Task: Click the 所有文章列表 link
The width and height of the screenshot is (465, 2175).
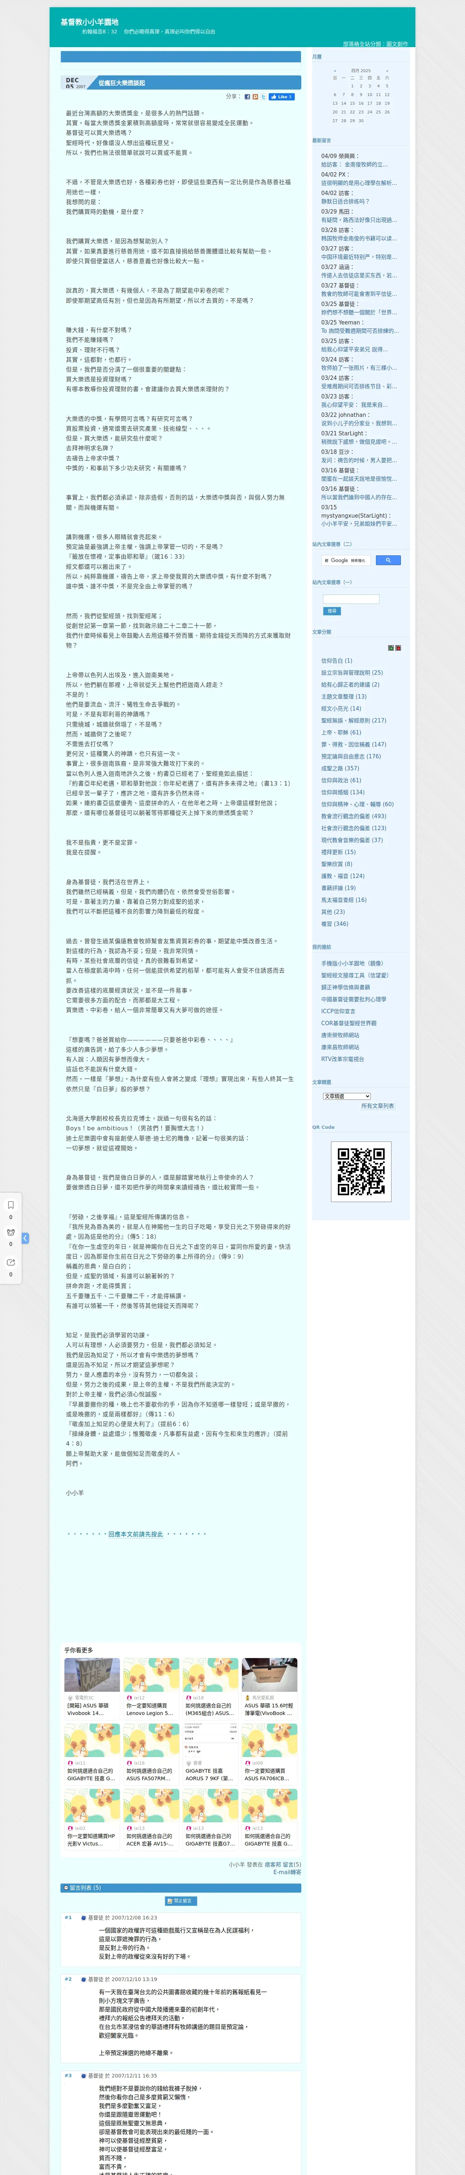Action: click(377, 1106)
